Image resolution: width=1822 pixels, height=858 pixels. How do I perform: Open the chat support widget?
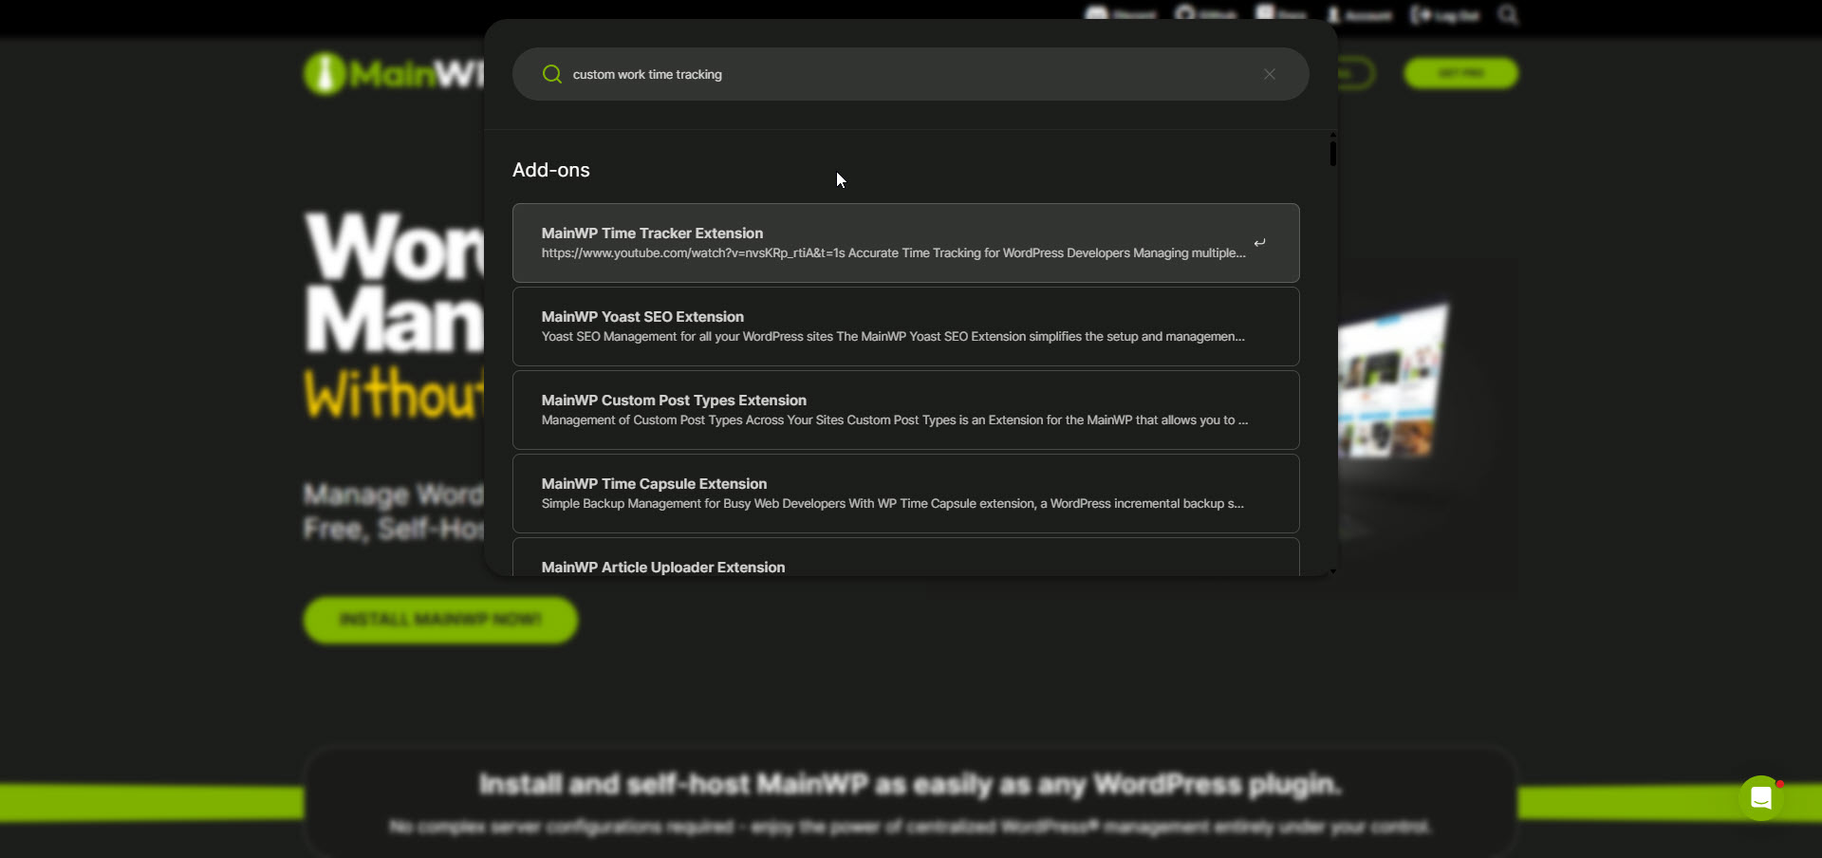[x=1761, y=798]
